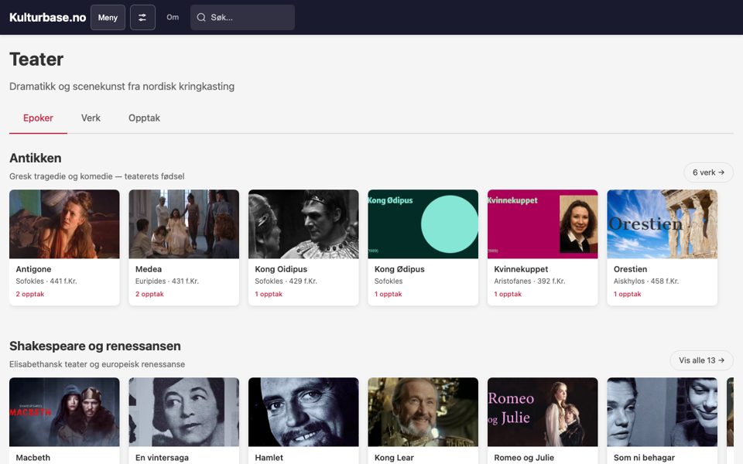Click the Hamlet card title
This screenshot has width=743, height=464.
(269, 457)
